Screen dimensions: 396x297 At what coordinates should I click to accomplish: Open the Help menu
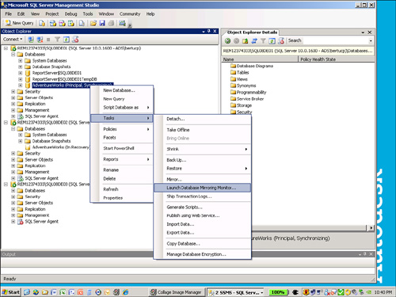[150, 14]
